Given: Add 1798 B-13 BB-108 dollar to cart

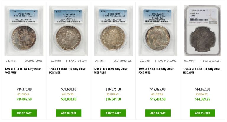Looking at the screenshot, I should 24,113.
